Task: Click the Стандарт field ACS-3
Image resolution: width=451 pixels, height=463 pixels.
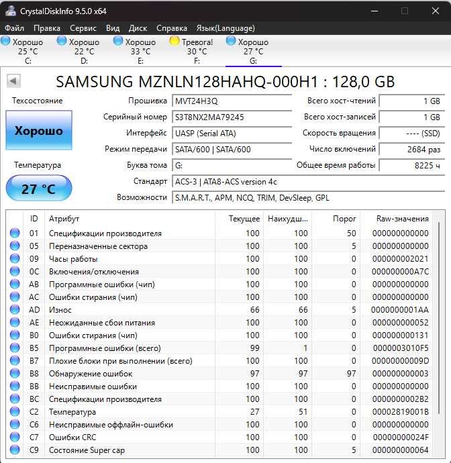Action: tap(308, 182)
